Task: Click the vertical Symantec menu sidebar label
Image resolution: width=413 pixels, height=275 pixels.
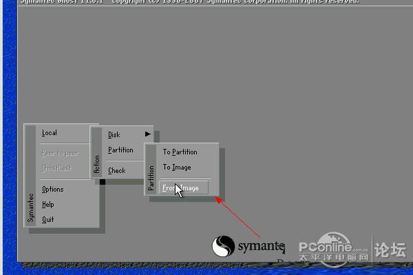Action: (x=31, y=207)
